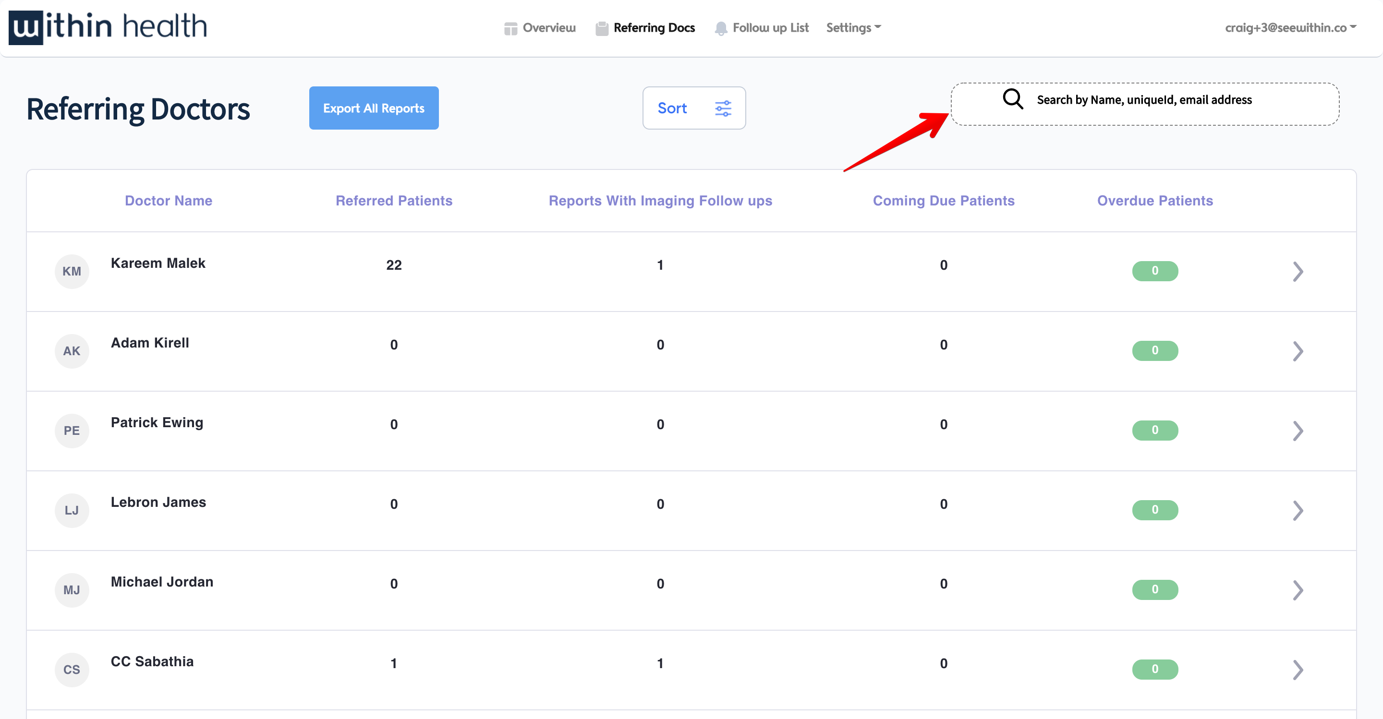Click Adam Kirell's referred patients value
This screenshot has width=1383, height=719.
(394, 345)
